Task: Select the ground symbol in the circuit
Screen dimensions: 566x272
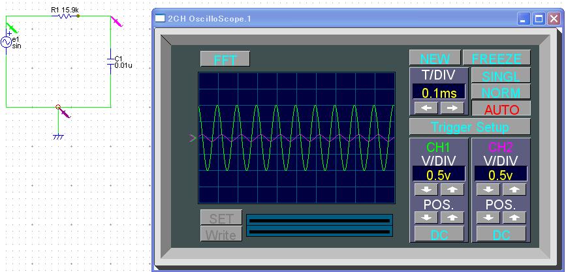Action: click(58, 137)
